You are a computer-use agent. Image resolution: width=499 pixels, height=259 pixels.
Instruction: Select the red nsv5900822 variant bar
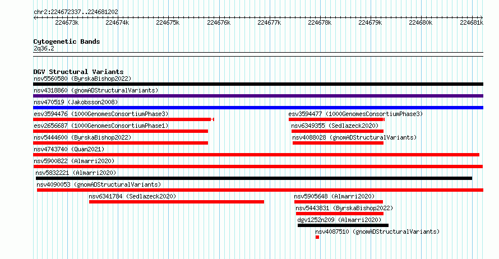point(258,166)
